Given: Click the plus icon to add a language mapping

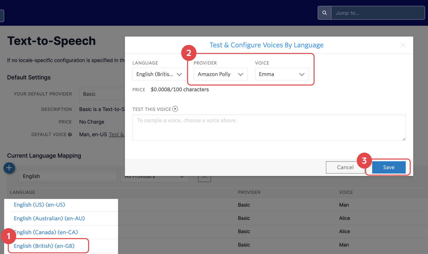Looking at the screenshot, I should [9, 168].
